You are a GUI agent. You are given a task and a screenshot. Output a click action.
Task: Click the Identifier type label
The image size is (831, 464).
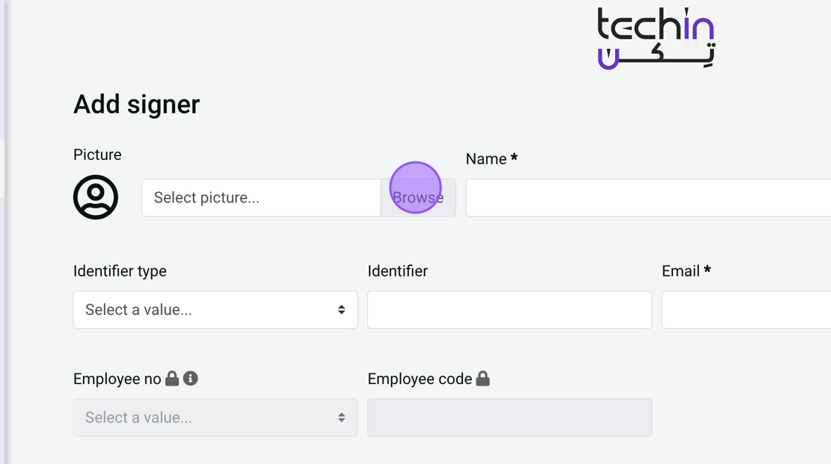coord(119,271)
